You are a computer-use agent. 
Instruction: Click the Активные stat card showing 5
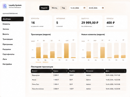[x=66, y=23]
